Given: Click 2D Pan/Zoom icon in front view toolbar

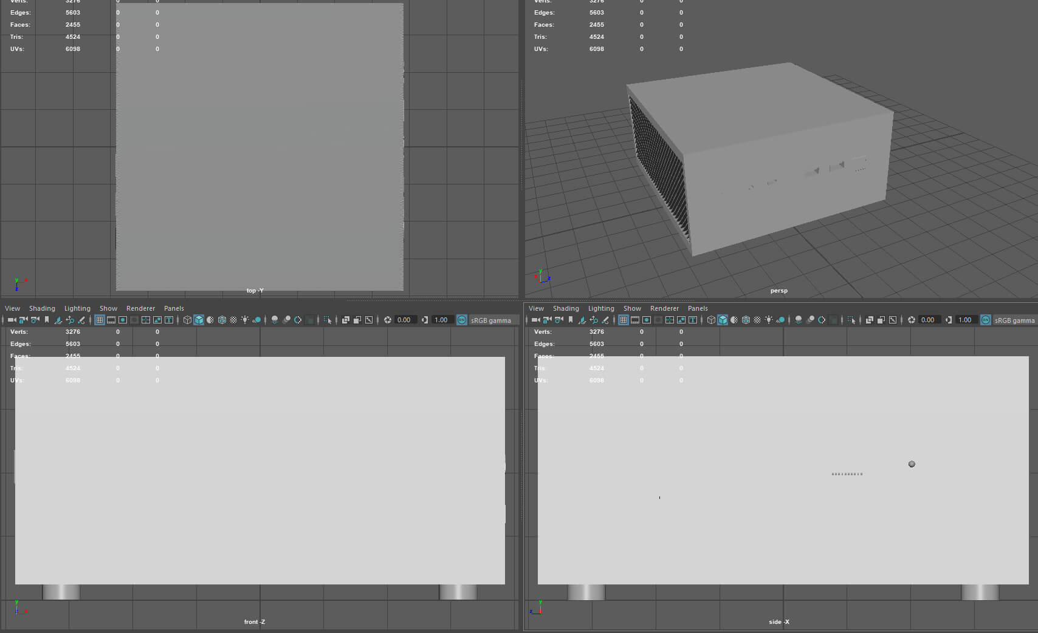Looking at the screenshot, I should (70, 320).
